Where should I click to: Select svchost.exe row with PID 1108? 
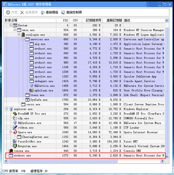pos(84,67)
